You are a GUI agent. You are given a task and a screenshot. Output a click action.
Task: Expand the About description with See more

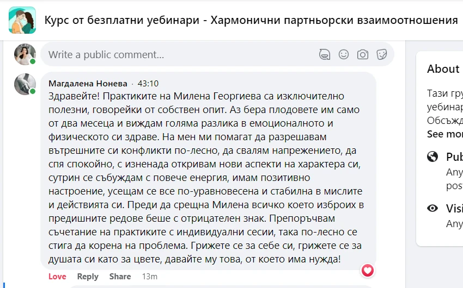point(445,134)
